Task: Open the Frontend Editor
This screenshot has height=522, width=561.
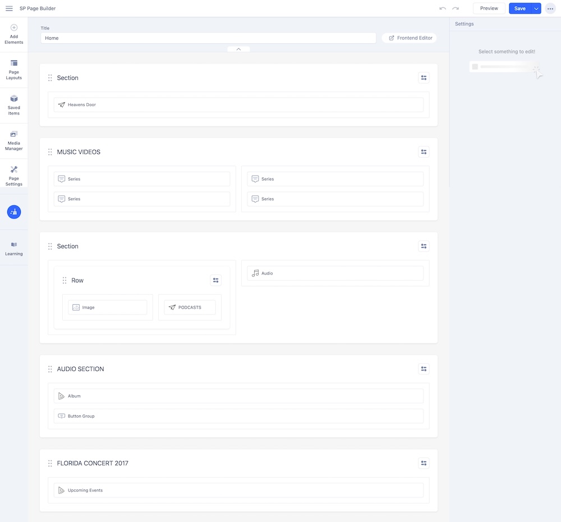Action: [410, 38]
